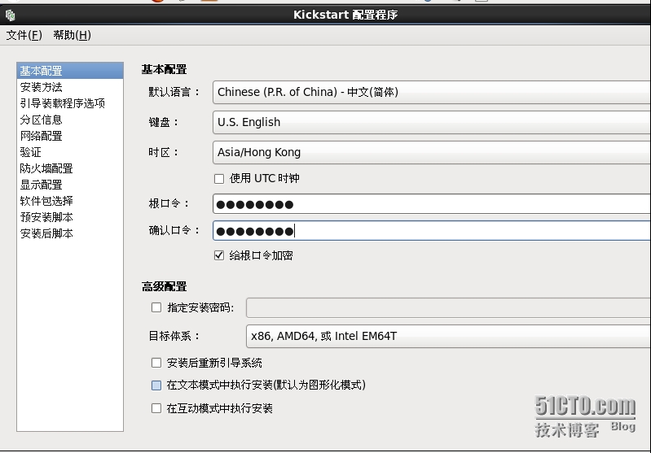Screen dimensions: 651x453
Task: Select 验证 in the sidebar
Action: 70,152
